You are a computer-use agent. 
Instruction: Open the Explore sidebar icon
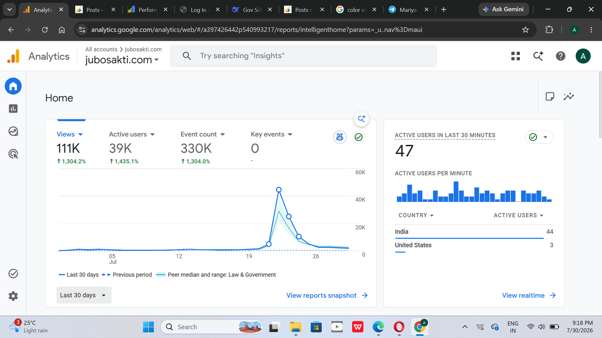click(x=13, y=131)
